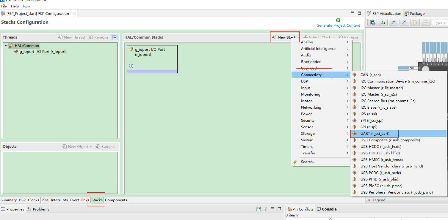Screen dimensions: 448x220
Task: Open the File menu
Action: [4, 6]
